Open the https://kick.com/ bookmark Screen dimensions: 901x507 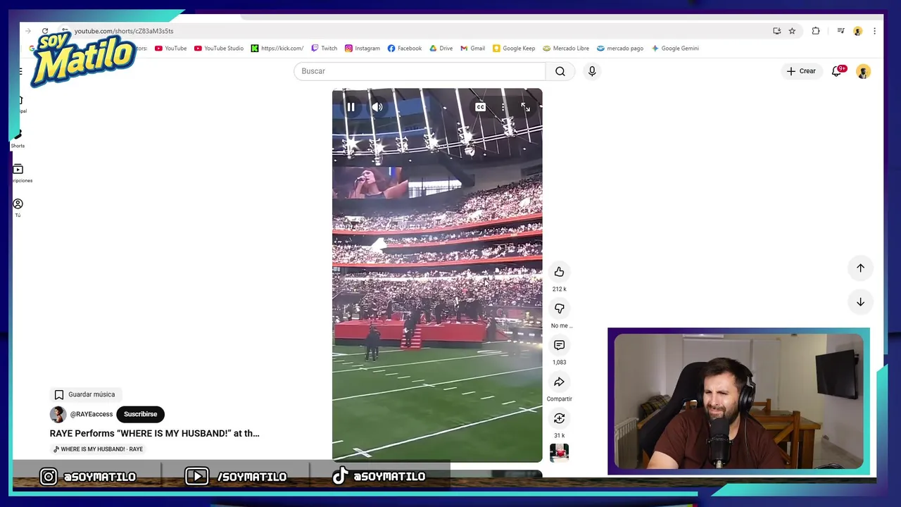point(277,49)
